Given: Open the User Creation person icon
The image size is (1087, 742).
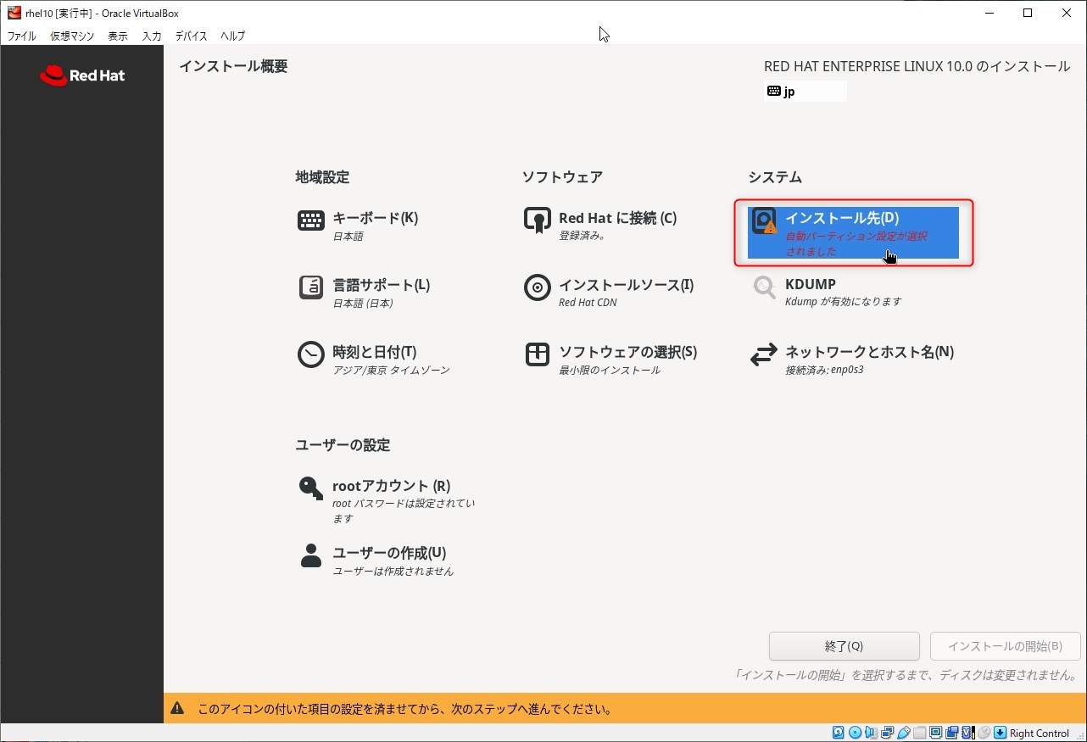Looking at the screenshot, I should tap(311, 555).
